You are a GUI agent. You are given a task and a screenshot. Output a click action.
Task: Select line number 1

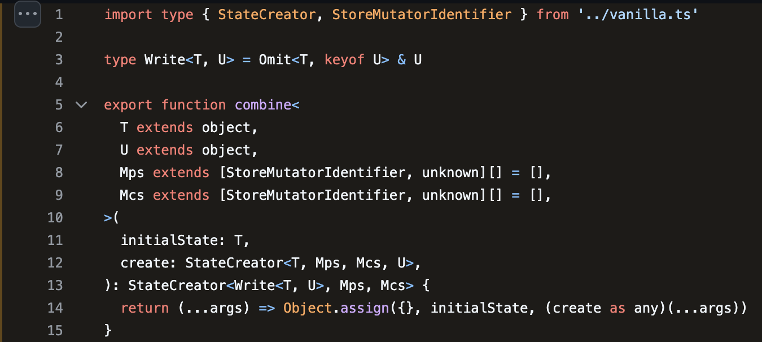(59, 14)
